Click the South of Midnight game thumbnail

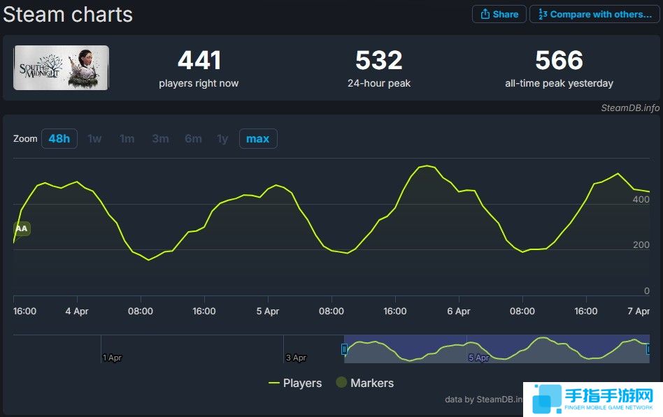(62, 68)
